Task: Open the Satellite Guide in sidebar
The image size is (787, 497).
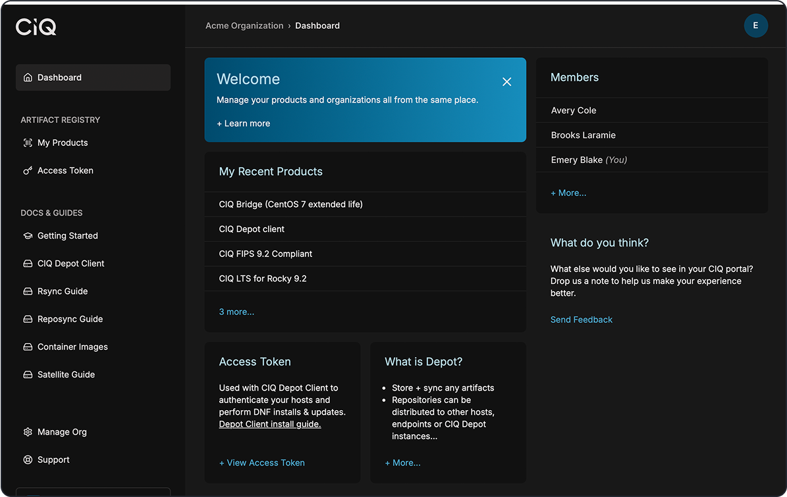Action: click(66, 375)
